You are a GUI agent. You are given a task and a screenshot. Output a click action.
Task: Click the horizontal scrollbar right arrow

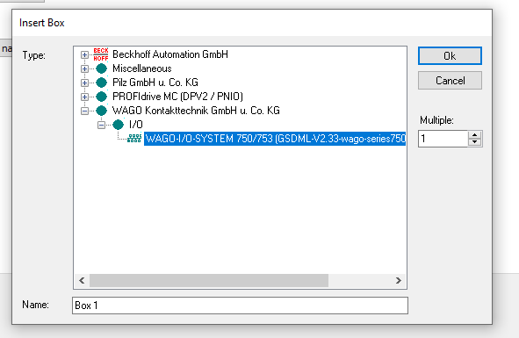(399, 281)
